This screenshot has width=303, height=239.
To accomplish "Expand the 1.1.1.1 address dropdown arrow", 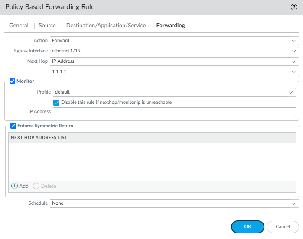I will click(294, 72).
